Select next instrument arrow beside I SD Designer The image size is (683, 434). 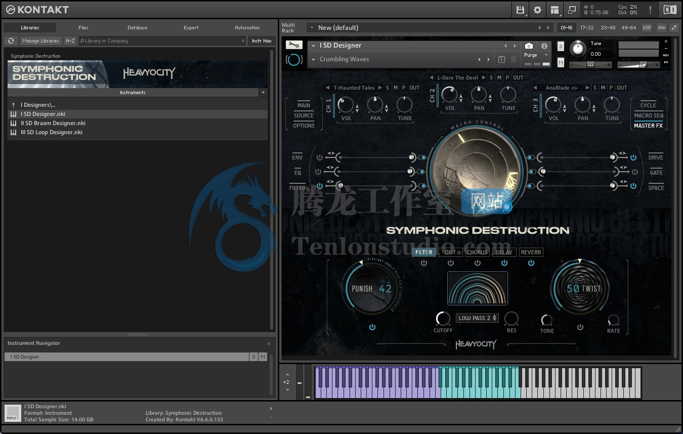tap(515, 46)
